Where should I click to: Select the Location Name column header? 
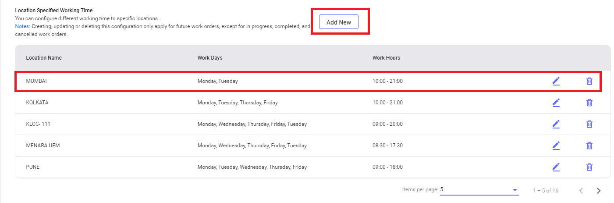pos(44,58)
